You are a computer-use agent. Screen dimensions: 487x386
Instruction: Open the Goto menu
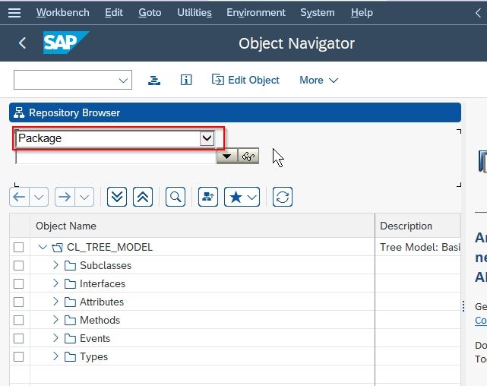tap(150, 13)
